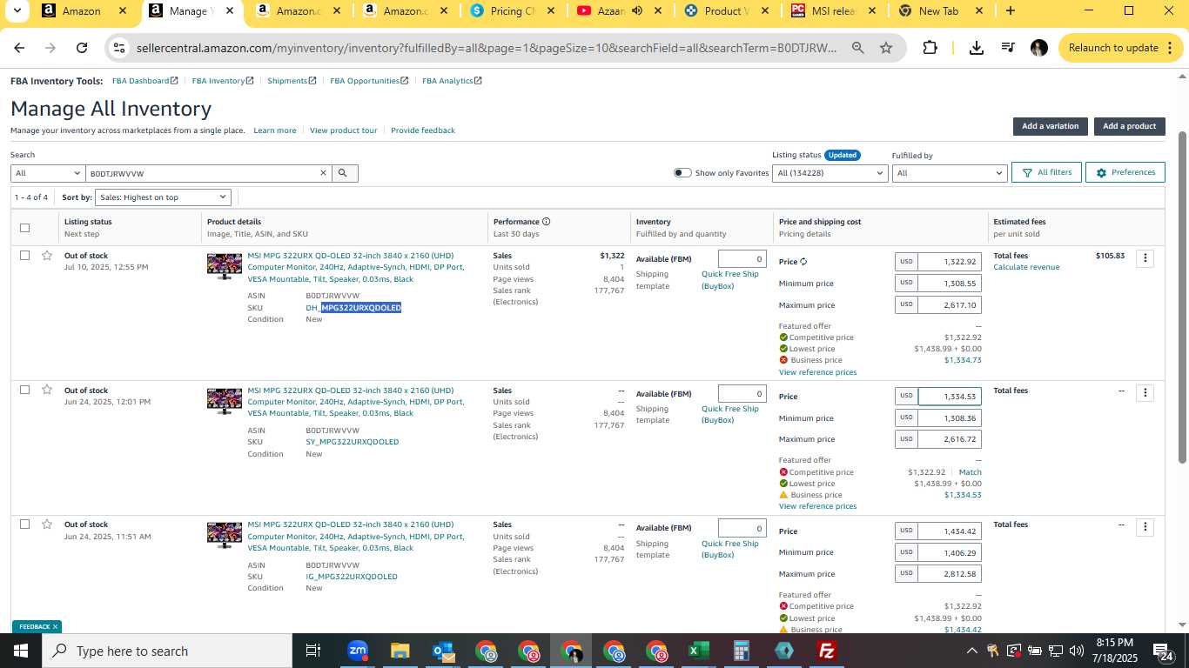Click the product thumbnail in the DH_ listing row
The height and width of the screenshot is (668, 1189).
[x=225, y=265]
